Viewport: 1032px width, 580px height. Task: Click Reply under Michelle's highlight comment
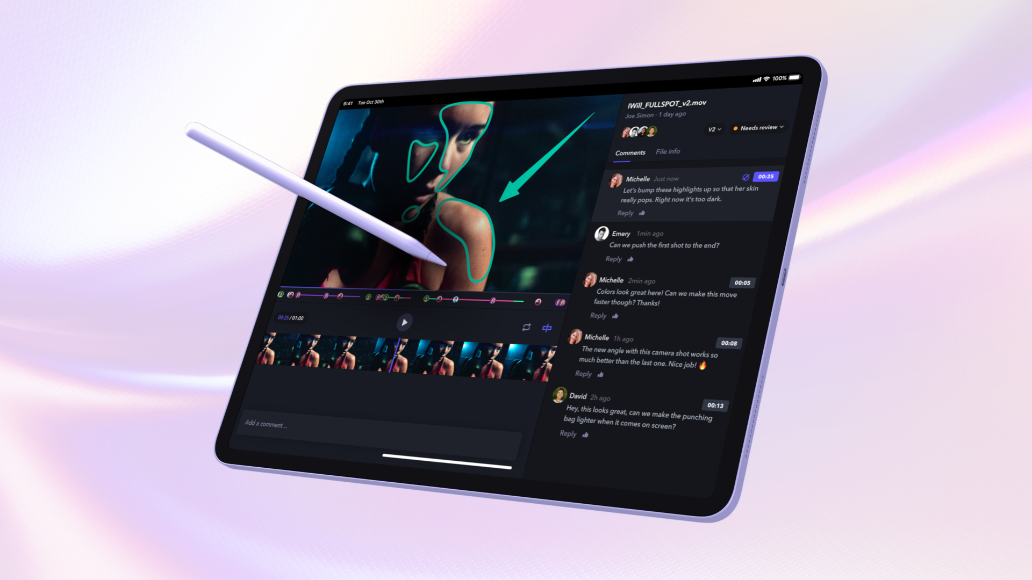(622, 213)
